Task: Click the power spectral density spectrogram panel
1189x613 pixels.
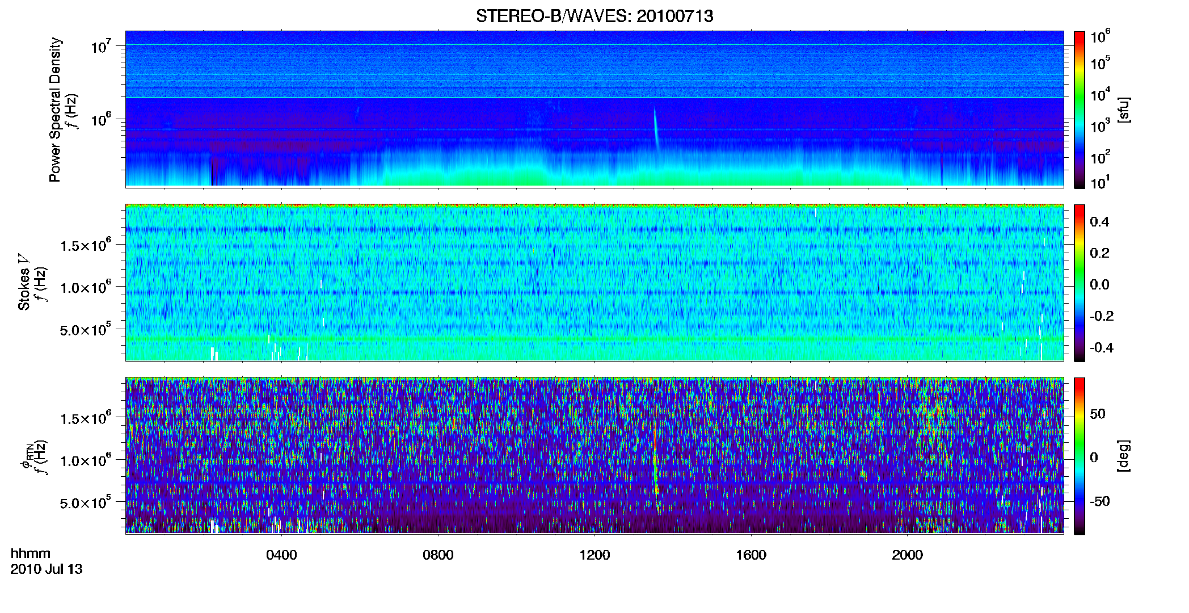Action: click(x=594, y=109)
